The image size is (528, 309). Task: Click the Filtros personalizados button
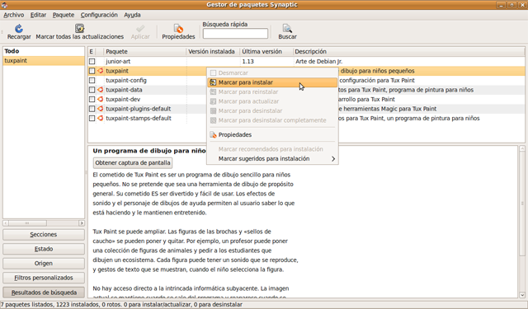click(44, 278)
